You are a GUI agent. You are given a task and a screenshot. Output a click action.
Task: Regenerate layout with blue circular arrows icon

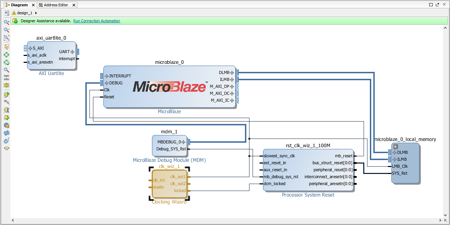(6, 133)
